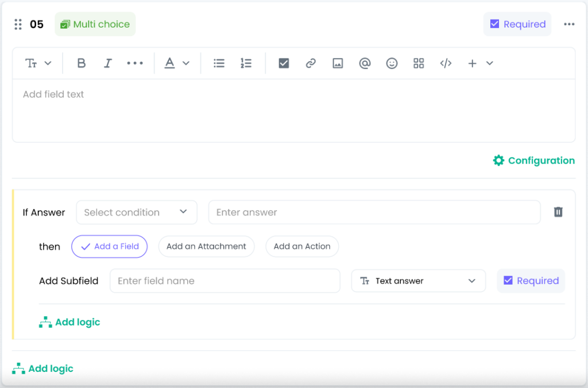This screenshot has width=588, height=388.
Task: Click the @ mention icon
Action: pos(365,63)
